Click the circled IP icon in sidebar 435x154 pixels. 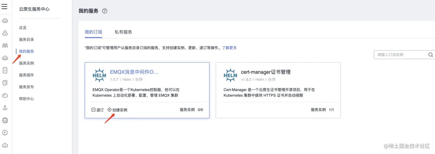5,133
